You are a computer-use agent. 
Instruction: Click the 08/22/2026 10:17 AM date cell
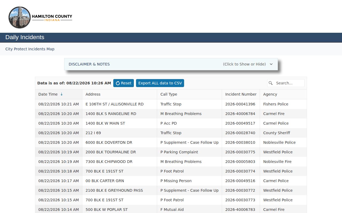(x=59, y=181)
